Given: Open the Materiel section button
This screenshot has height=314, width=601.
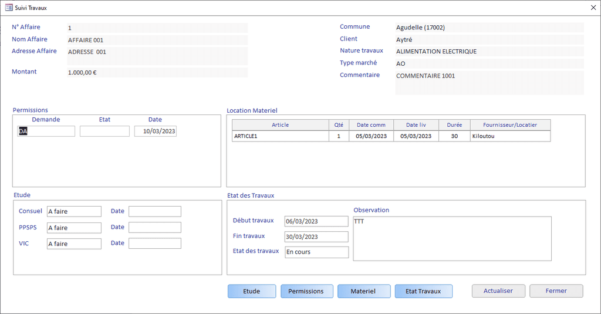Looking at the screenshot, I should pos(363,291).
